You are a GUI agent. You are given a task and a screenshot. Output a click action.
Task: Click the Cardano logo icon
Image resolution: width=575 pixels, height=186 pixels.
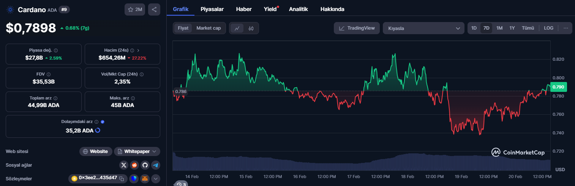[x=10, y=9]
